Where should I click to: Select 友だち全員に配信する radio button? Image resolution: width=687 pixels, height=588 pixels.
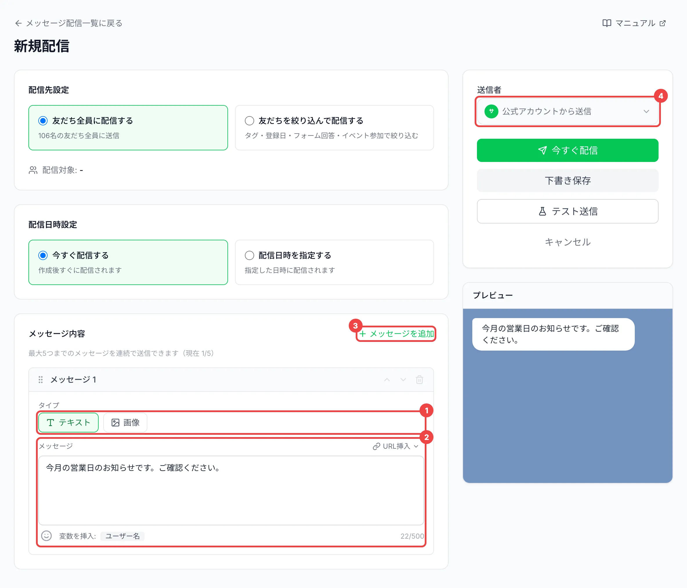(x=43, y=121)
